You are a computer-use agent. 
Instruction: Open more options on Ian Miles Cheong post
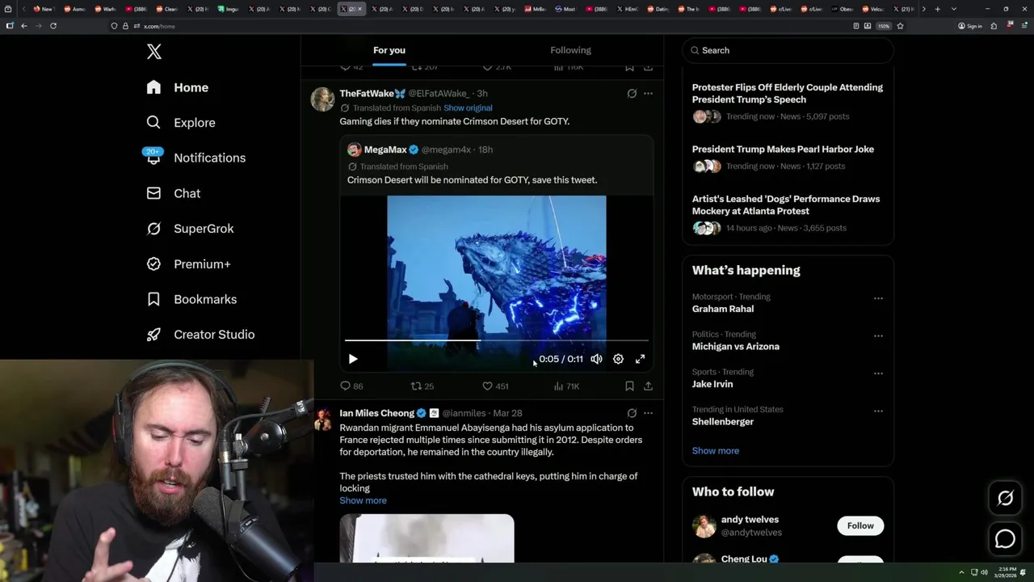(x=648, y=413)
